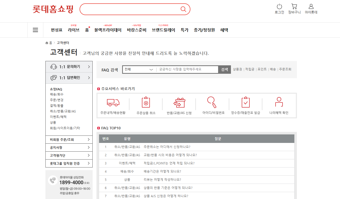Select 이벤트/혜택 in the sidebar
Viewport: 340px width, 199px height.
click(58, 117)
